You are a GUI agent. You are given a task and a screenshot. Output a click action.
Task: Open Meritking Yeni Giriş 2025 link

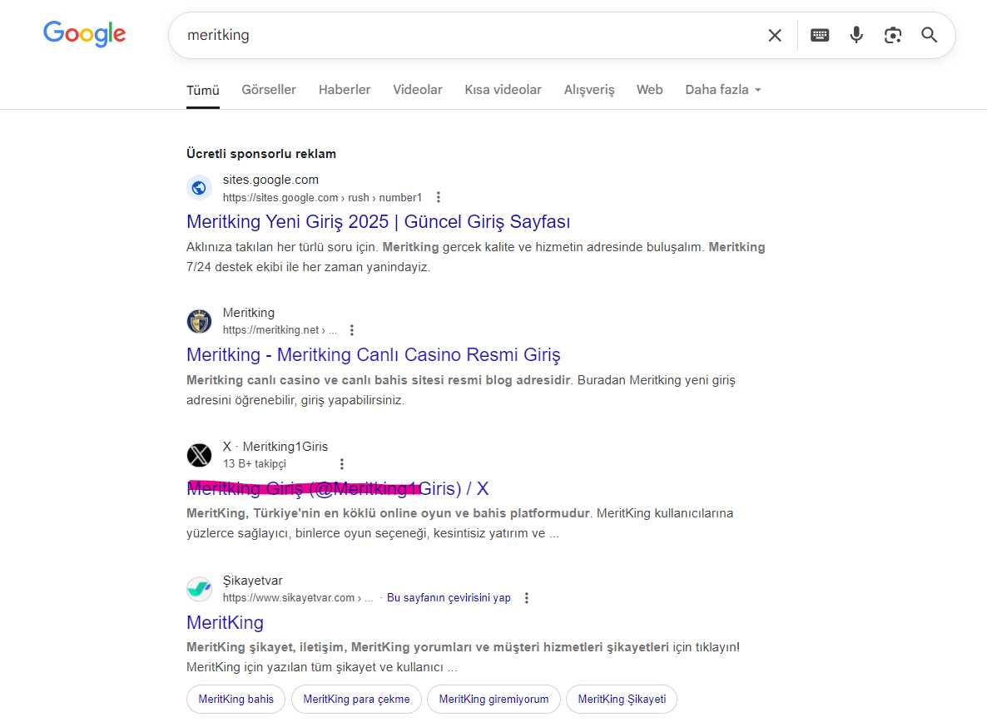tap(379, 221)
